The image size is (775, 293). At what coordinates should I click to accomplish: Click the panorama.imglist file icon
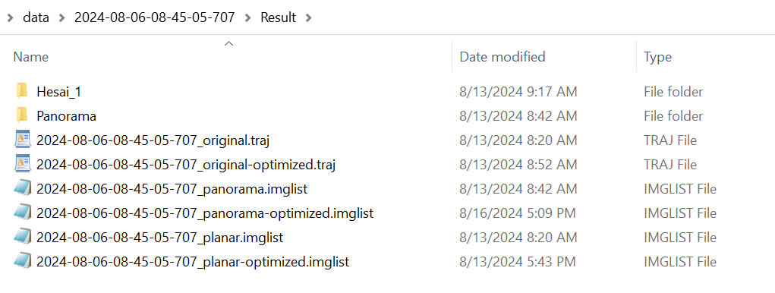pyautogui.click(x=23, y=188)
